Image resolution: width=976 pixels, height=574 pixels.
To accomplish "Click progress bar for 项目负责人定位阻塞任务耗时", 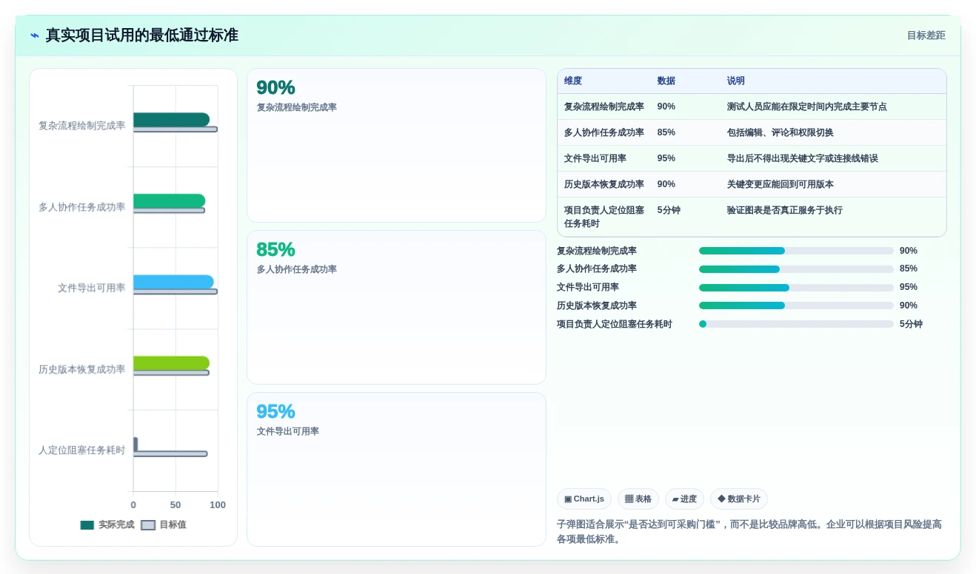I will [x=796, y=324].
